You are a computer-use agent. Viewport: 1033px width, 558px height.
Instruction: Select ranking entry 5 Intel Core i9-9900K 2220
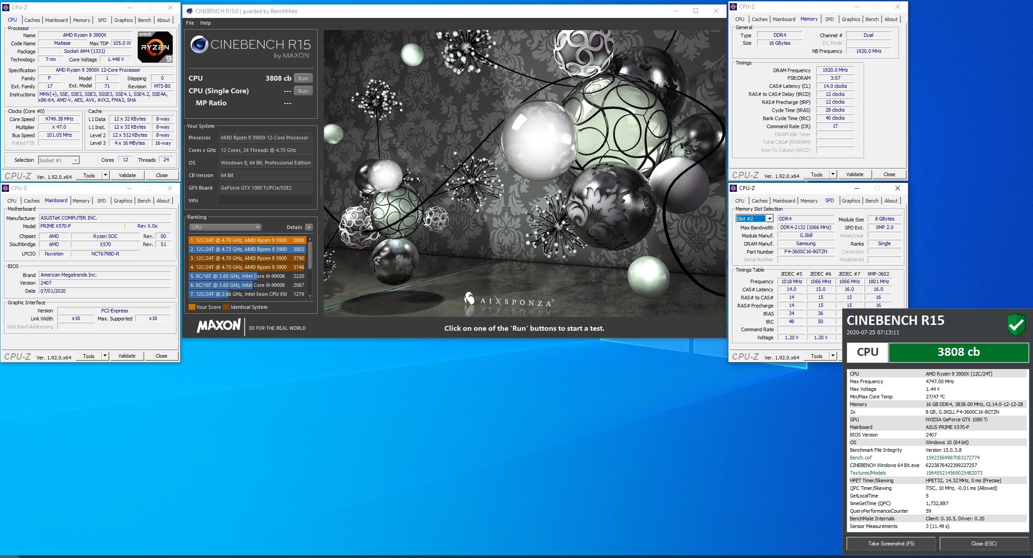pos(247,276)
